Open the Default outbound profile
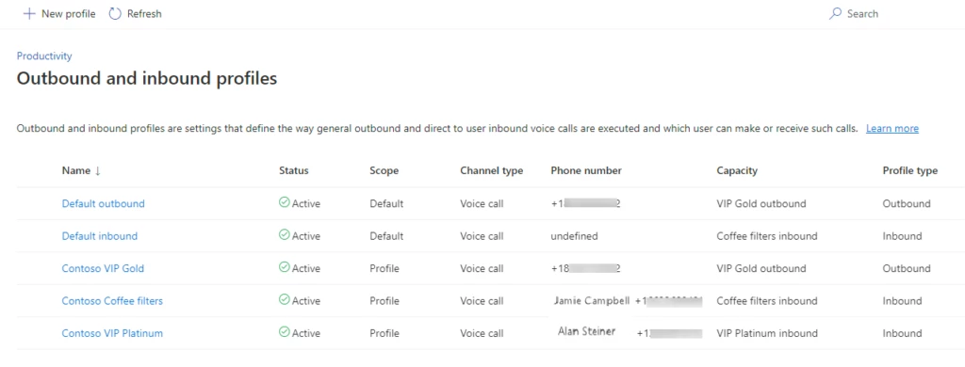Viewport: 965px width, 367px height. pyautogui.click(x=104, y=203)
